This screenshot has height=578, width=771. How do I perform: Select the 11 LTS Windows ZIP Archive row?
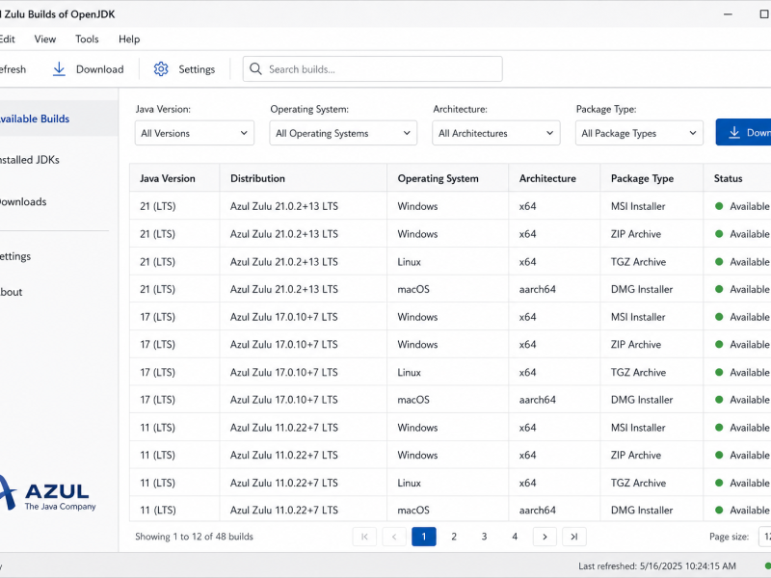click(450, 455)
